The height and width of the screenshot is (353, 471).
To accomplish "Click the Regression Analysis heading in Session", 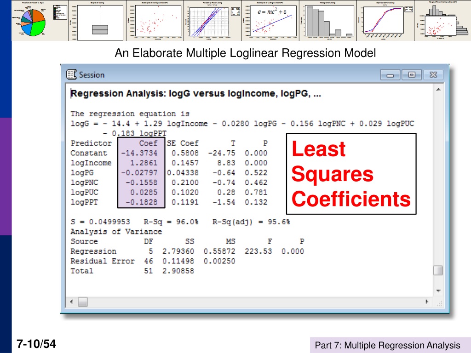I will click(x=195, y=94).
